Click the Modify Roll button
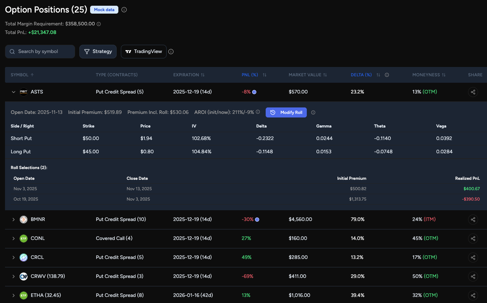487x303 pixels. [x=286, y=112]
